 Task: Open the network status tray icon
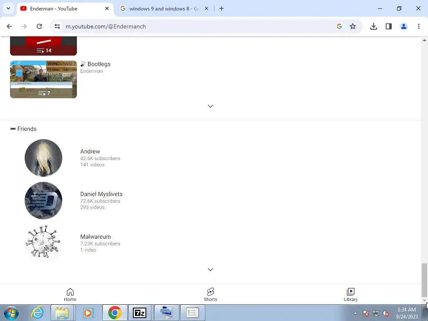(376, 313)
